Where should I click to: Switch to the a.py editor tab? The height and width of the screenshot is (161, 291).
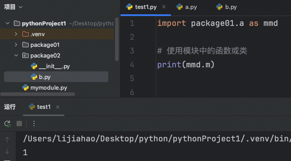pos(187,7)
